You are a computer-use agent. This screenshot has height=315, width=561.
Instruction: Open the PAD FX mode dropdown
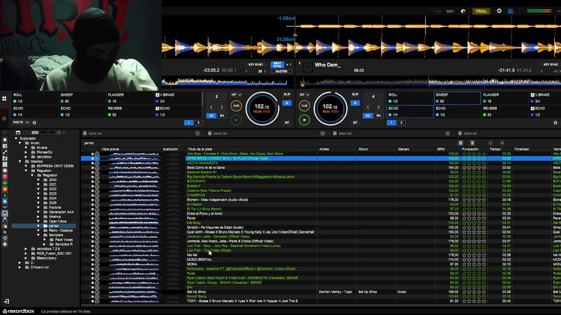[21, 122]
